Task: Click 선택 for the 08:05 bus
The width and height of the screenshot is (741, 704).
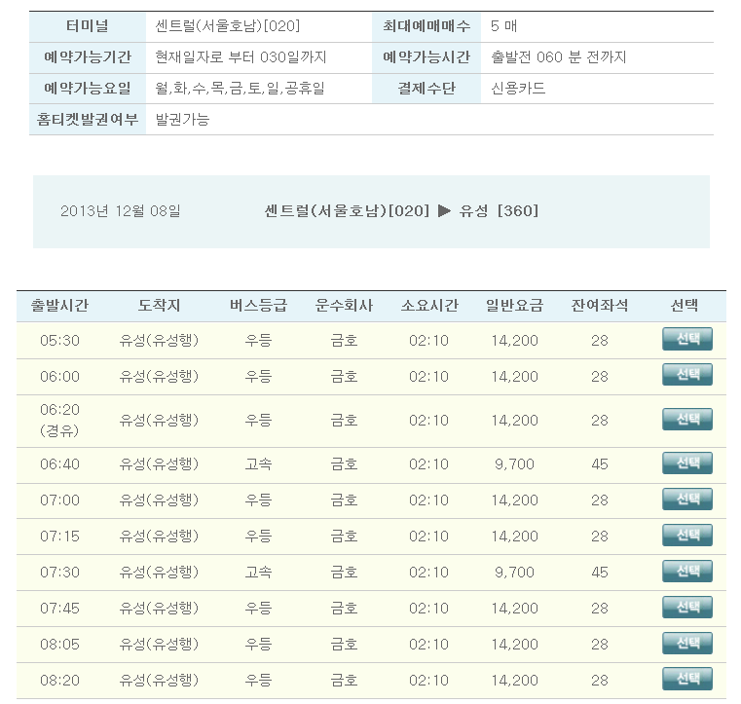Action: pyautogui.click(x=687, y=643)
